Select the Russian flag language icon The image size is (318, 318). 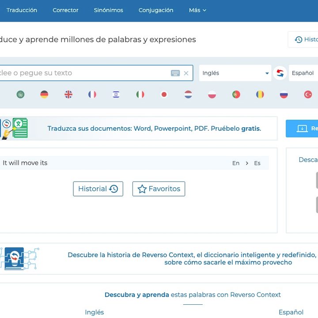pos(284,94)
